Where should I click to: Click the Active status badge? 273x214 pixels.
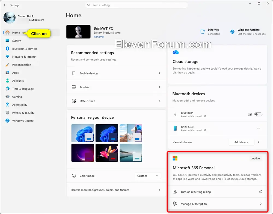(x=256, y=158)
